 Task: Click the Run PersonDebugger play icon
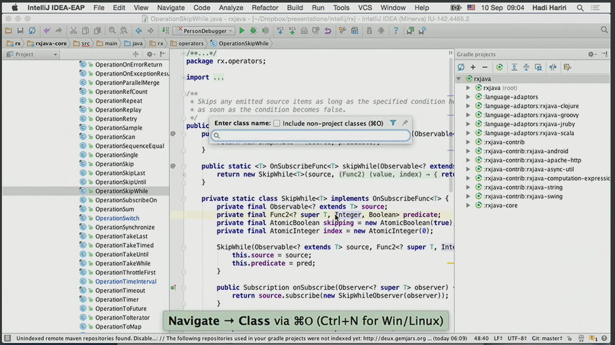[242, 30]
